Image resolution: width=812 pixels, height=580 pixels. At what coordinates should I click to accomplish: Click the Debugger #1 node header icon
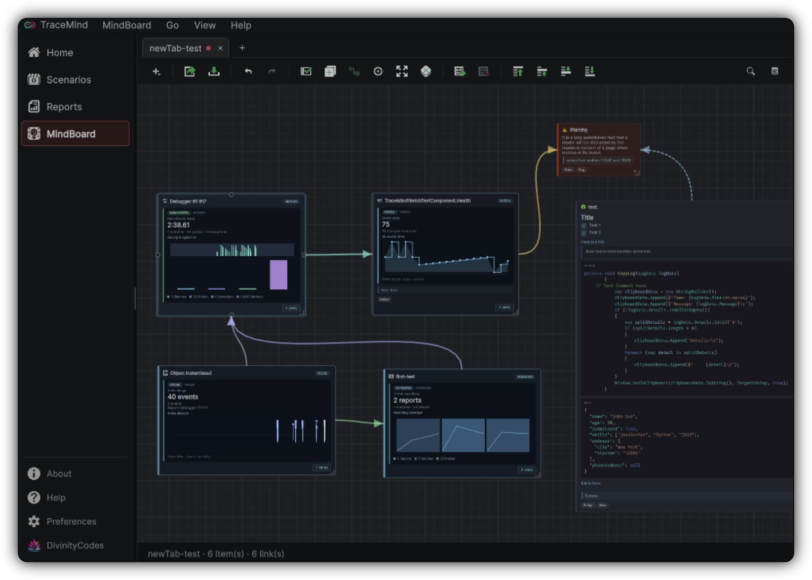click(165, 201)
